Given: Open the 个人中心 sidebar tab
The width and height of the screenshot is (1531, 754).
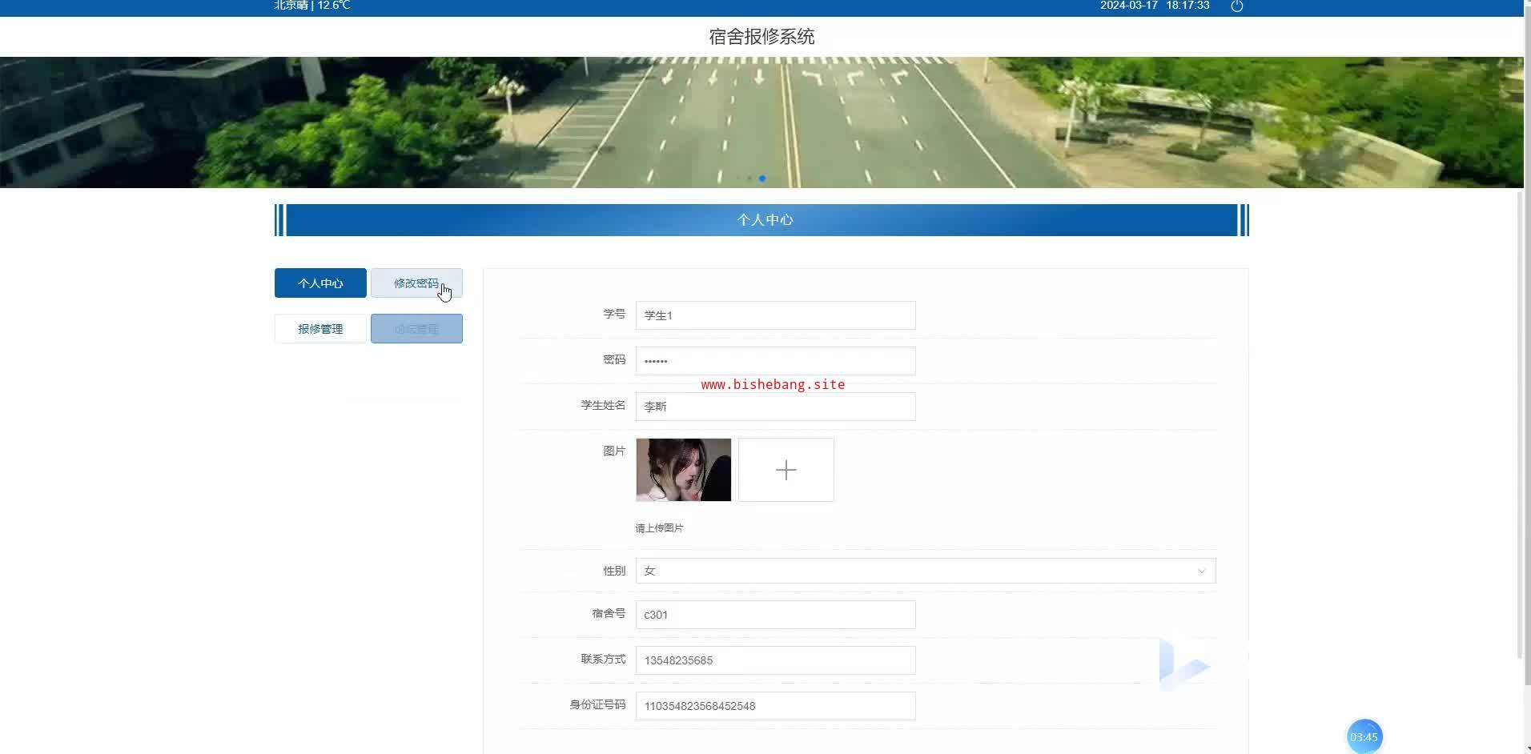Looking at the screenshot, I should point(320,283).
